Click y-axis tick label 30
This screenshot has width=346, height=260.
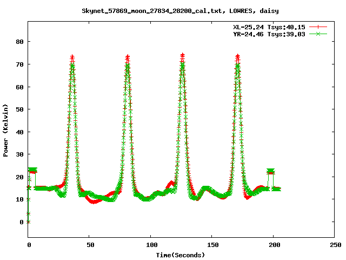coord(19,154)
